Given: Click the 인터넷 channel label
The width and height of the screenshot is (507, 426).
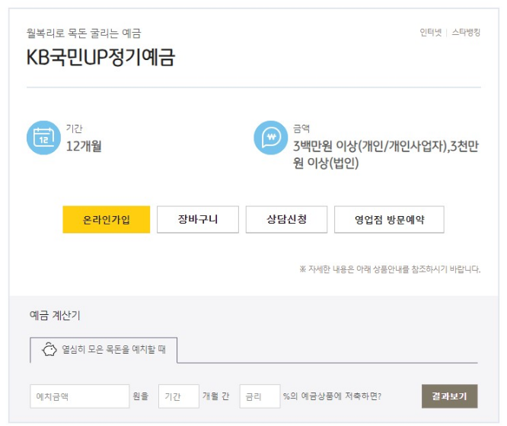Looking at the screenshot, I should [430, 33].
